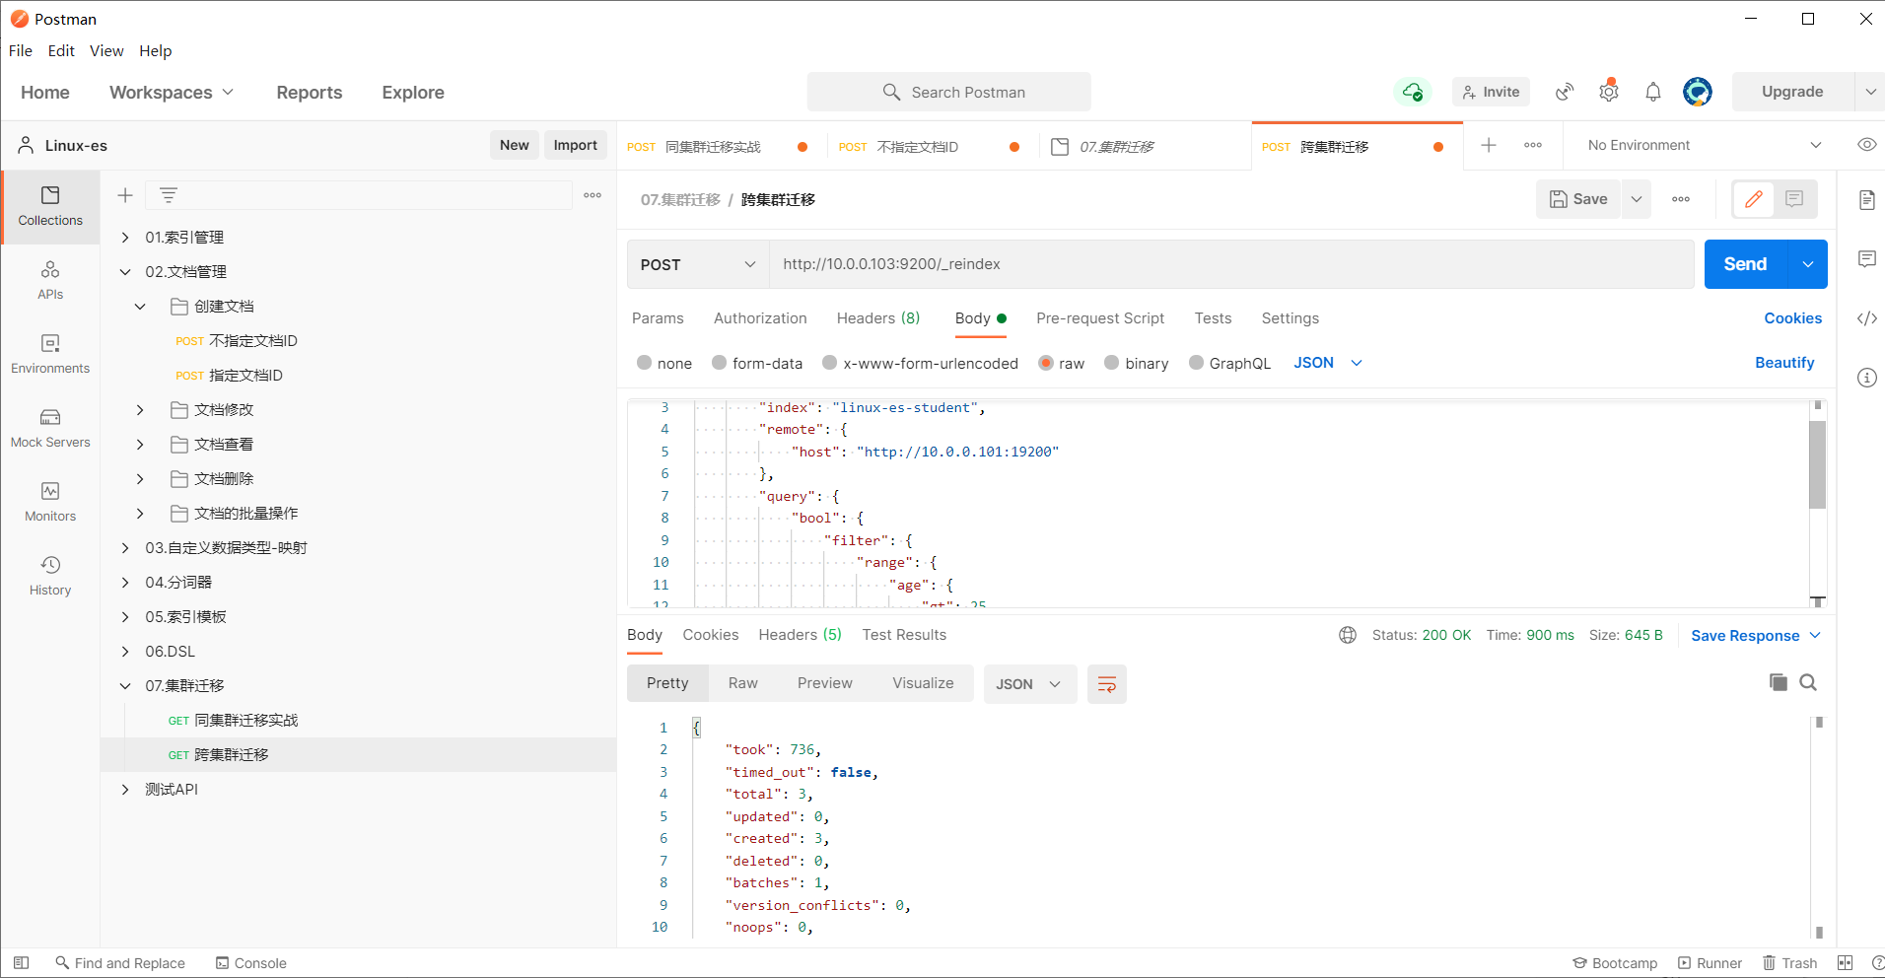
Task: Toggle response word wrap icon
Action: pos(1106,684)
